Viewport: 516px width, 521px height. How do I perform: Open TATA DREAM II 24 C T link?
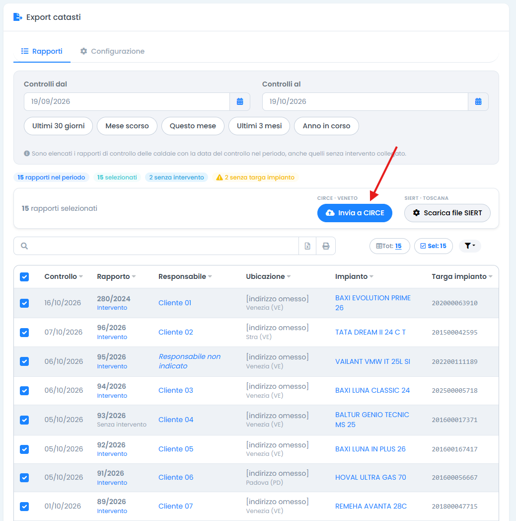click(370, 332)
